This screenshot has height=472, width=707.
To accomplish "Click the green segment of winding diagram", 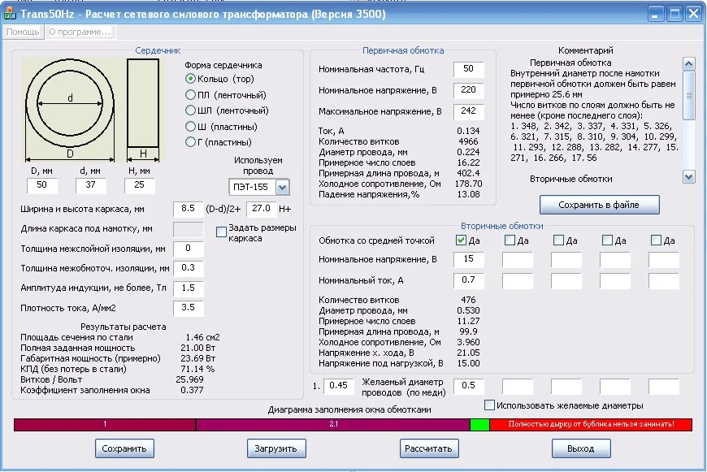I will (x=479, y=425).
